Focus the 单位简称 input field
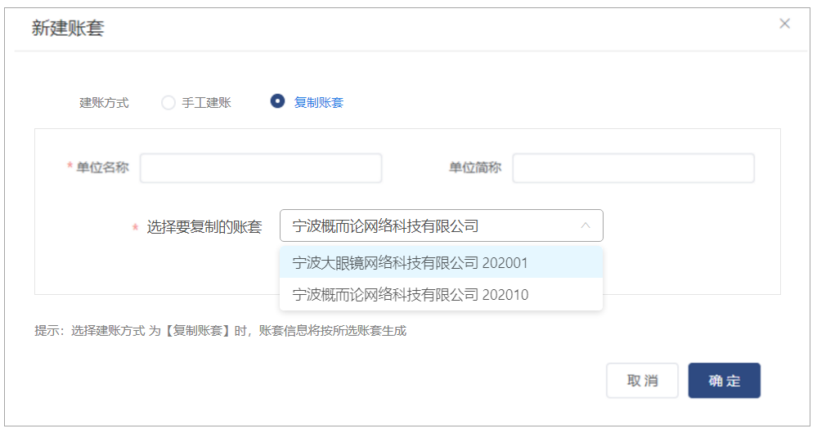This screenshot has height=433, width=817. tap(633, 167)
